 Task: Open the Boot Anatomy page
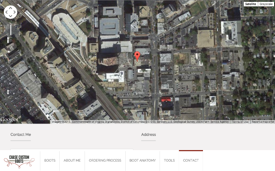(142, 160)
